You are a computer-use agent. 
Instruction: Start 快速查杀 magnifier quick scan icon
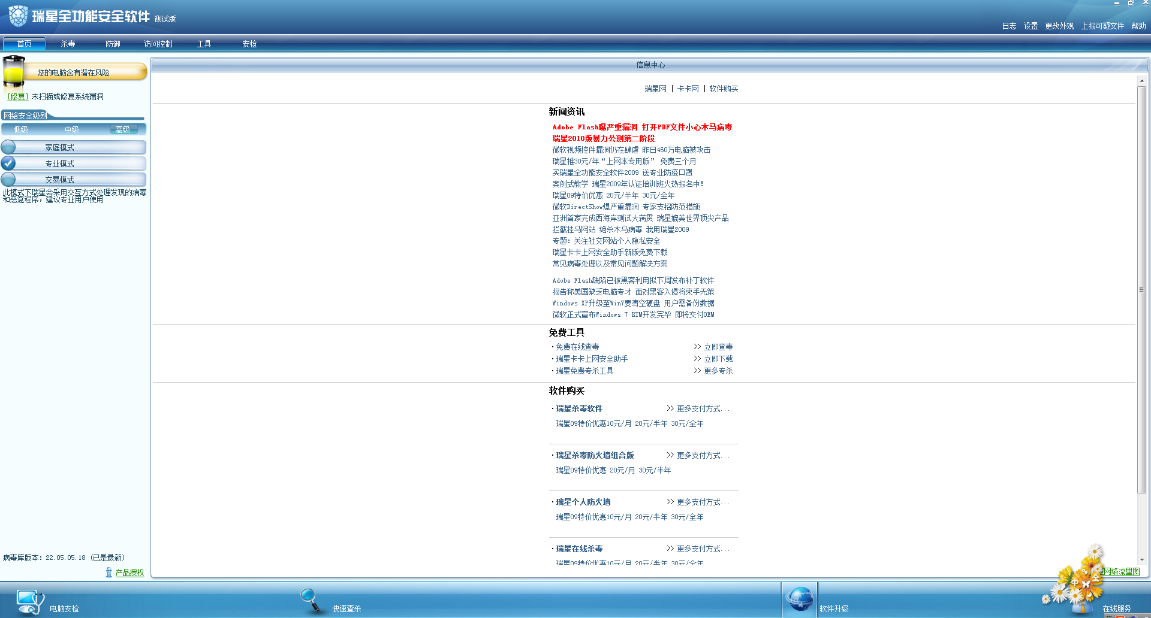click(312, 600)
